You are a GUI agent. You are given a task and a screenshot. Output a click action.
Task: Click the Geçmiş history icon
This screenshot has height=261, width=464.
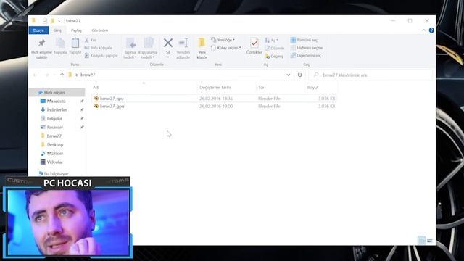click(268, 56)
